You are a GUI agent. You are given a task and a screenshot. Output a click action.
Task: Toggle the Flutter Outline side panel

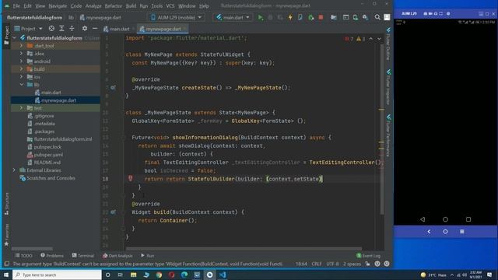[x=388, y=44]
